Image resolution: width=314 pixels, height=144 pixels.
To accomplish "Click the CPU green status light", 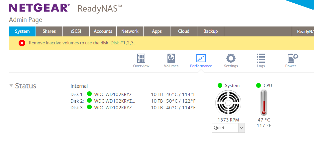I will point(259,85).
